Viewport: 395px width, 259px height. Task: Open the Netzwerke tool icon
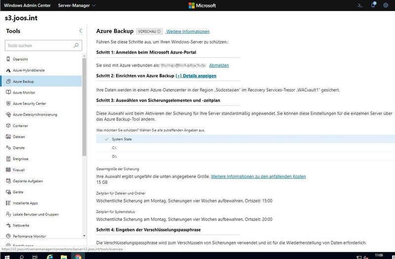pos(8,225)
